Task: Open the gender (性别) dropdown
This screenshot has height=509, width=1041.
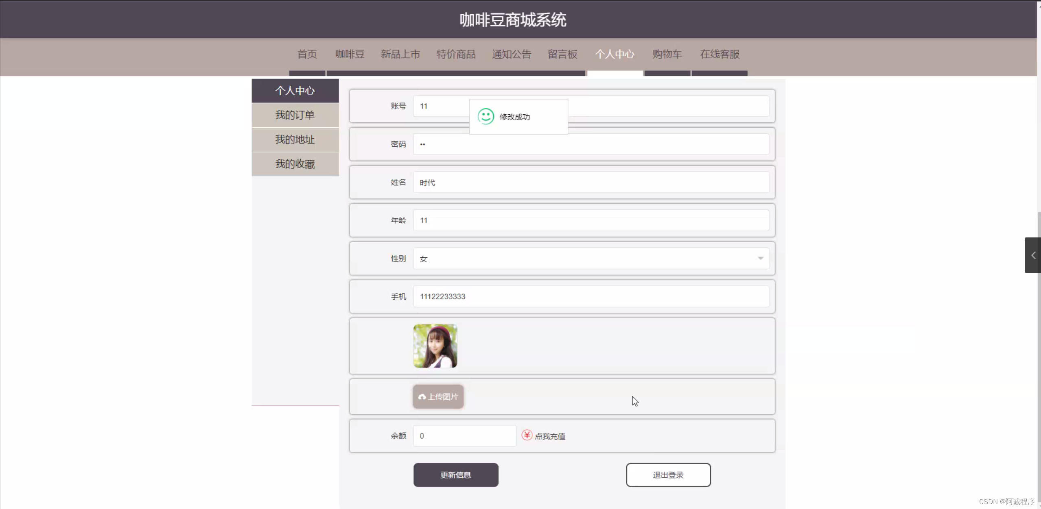Action: tap(590, 259)
